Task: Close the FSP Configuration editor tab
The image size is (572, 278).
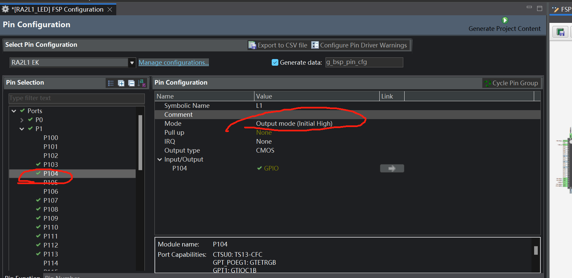Action: tap(110, 10)
